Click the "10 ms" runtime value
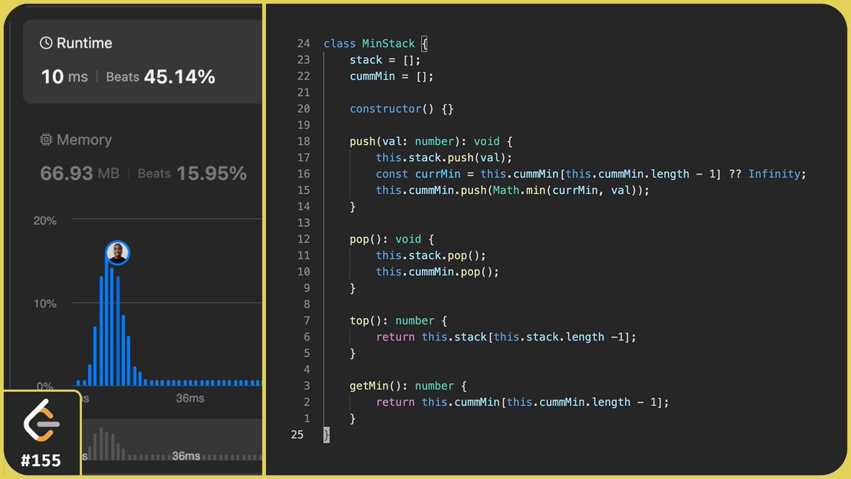Viewport: 851px width, 479px height. click(x=64, y=76)
